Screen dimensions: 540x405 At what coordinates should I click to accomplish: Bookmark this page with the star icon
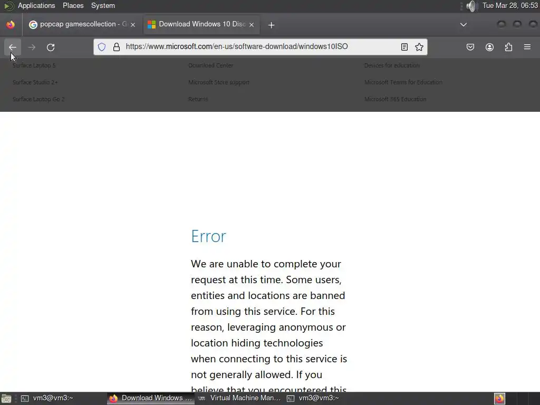click(x=419, y=47)
